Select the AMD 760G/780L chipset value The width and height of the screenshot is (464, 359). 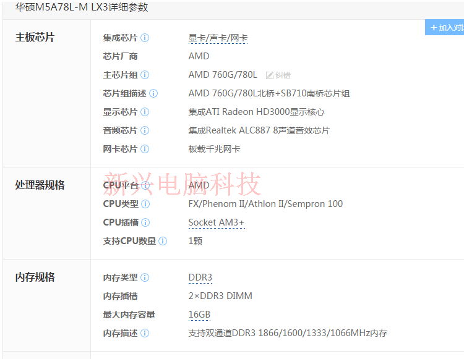click(x=223, y=75)
